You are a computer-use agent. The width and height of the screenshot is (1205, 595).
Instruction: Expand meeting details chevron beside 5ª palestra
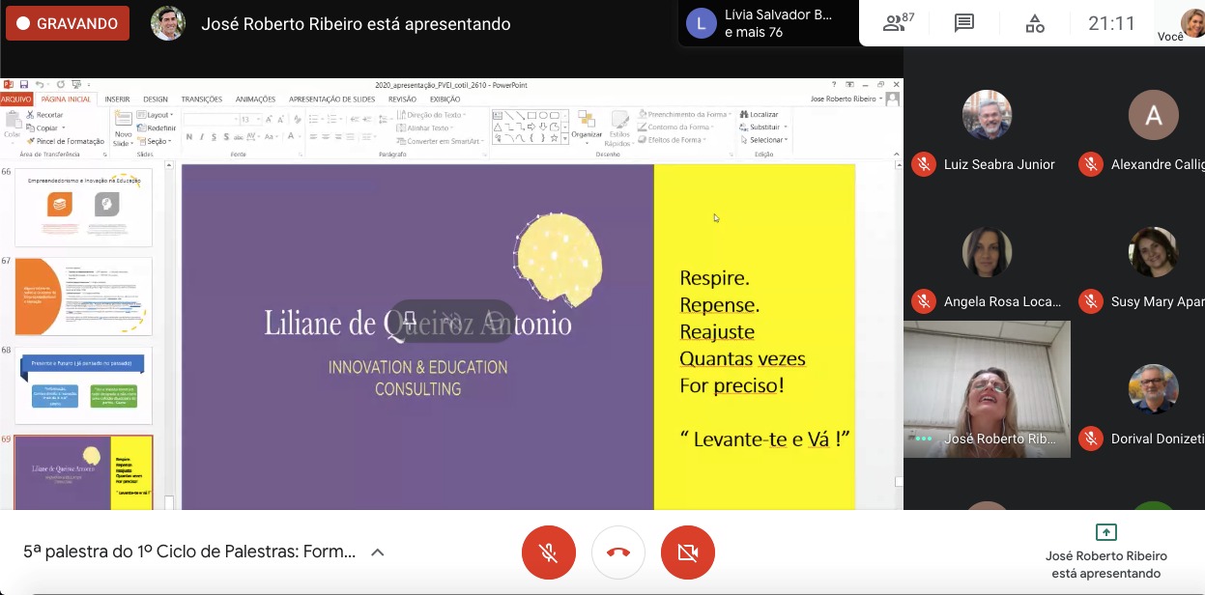tap(378, 552)
